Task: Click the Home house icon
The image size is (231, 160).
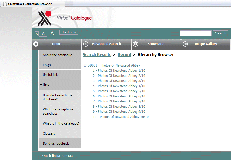Action: pyautogui.click(x=36, y=44)
